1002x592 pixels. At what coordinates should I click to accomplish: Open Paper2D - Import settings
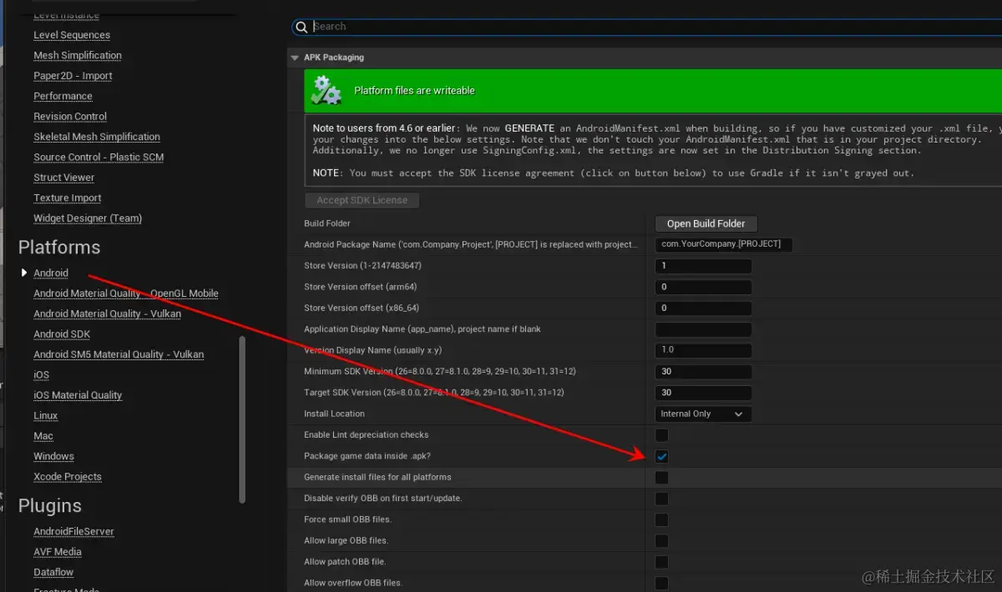73,76
